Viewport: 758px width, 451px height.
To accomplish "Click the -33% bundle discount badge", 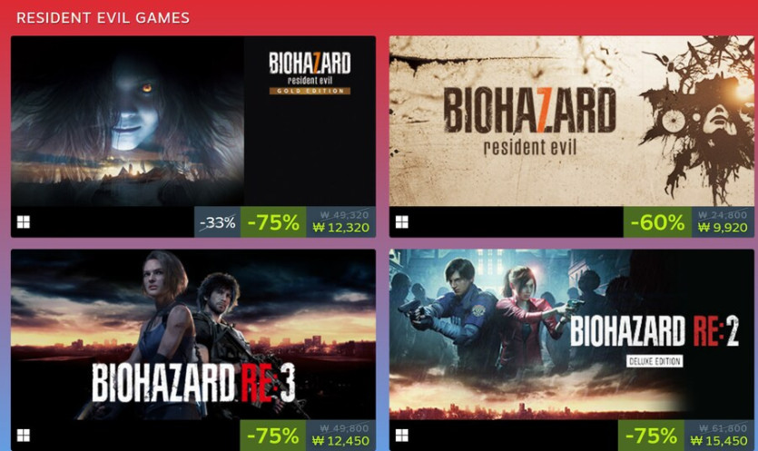I will [217, 222].
